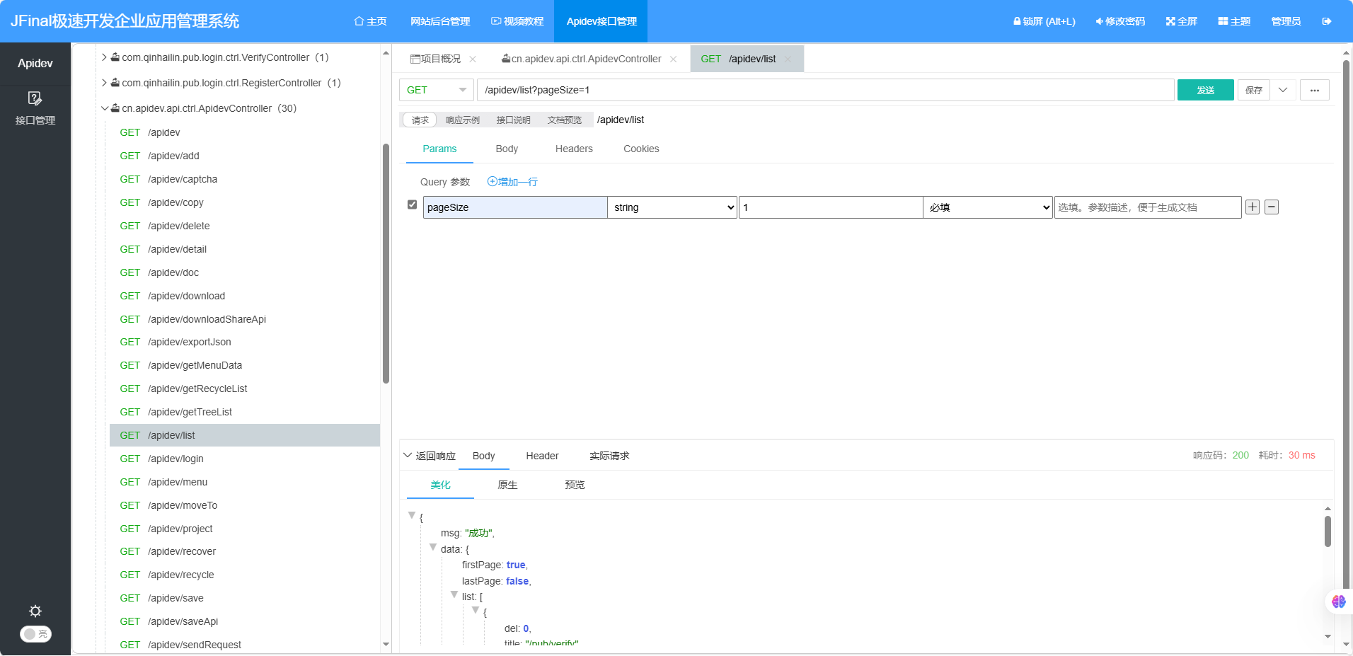Screen dimensions: 1353x656
Task: Uncheck the pageSize parameter checkbox
Action: tap(412, 205)
